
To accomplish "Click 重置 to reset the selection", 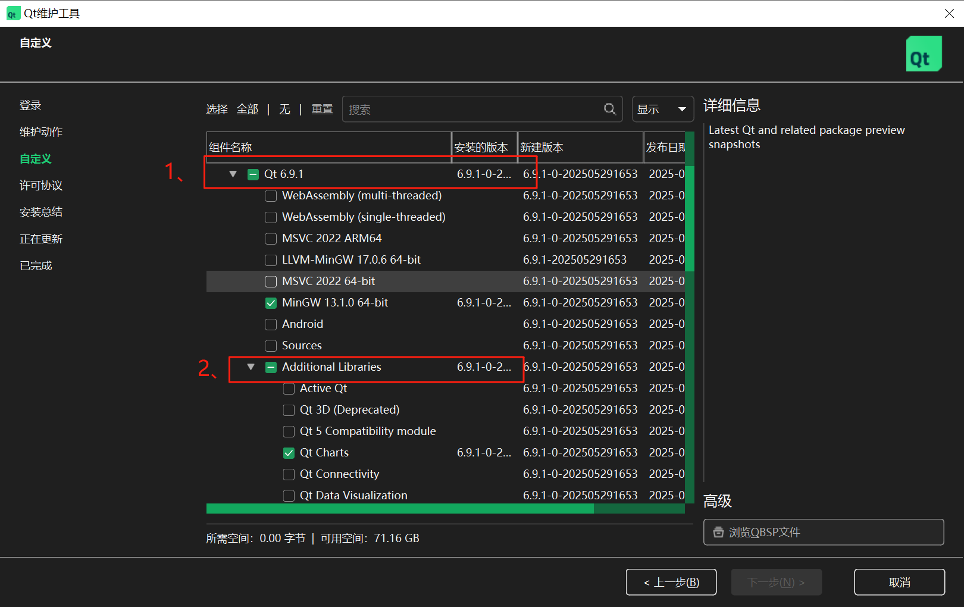I will [322, 109].
